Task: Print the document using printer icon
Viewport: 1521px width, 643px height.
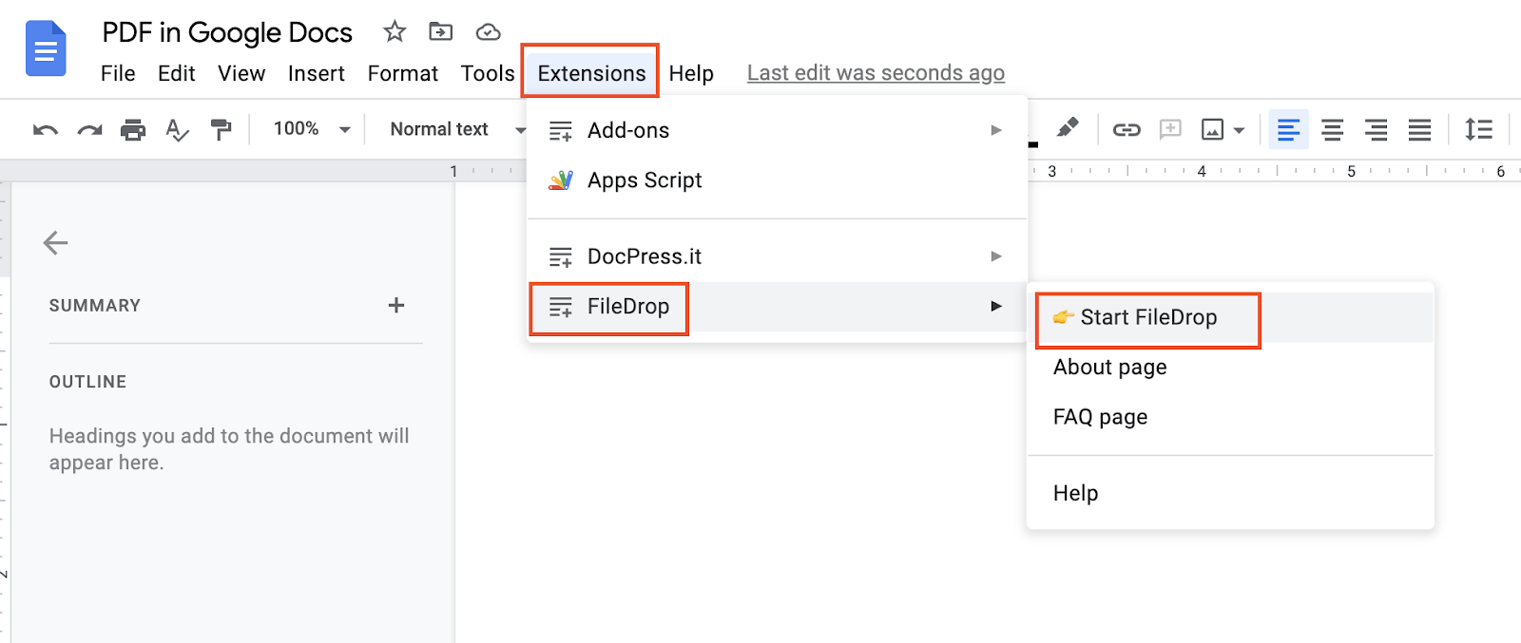Action: [133, 130]
